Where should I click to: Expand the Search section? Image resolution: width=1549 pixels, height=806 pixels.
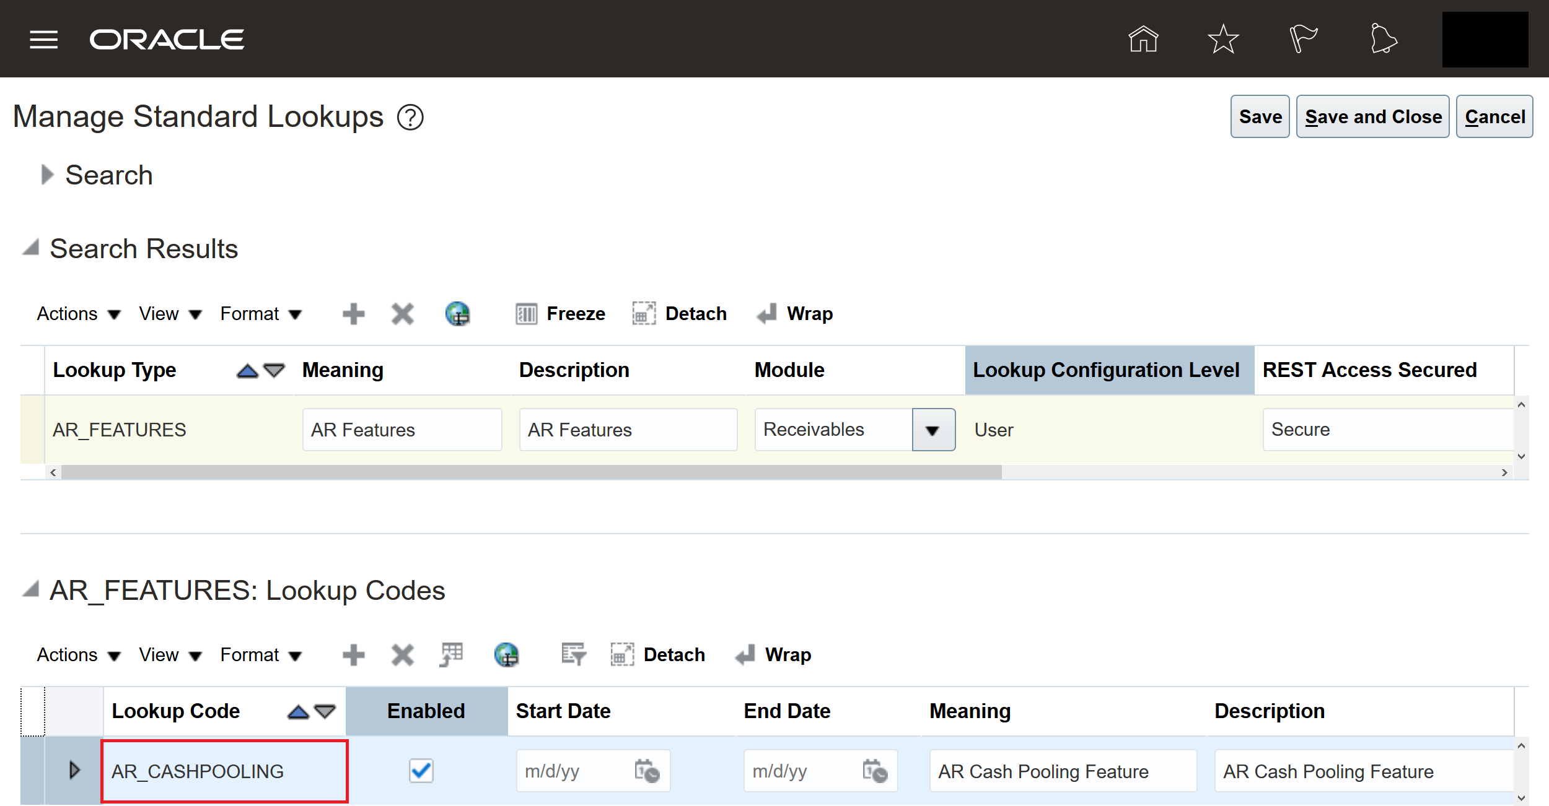click(47, 175)
